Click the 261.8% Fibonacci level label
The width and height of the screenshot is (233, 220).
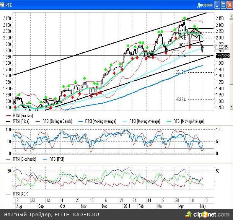[x=181, y=72]
